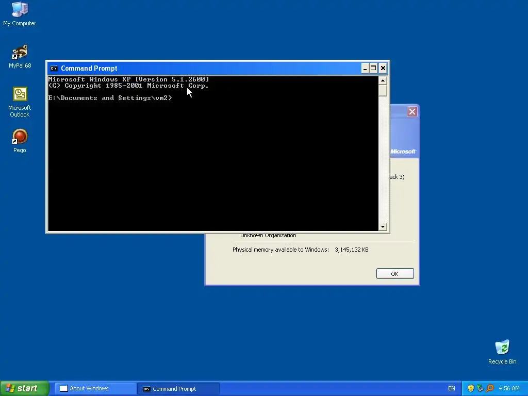Open Microsoft Outlook desktop icon
This screenshot has height=396, width=528.
click(x=20, y=102)
